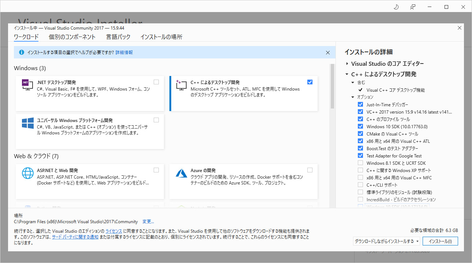Uncheck x86 用と x64 用の Visual C++ ATL
The image size is (472, 263).
(x=360, y=141)
